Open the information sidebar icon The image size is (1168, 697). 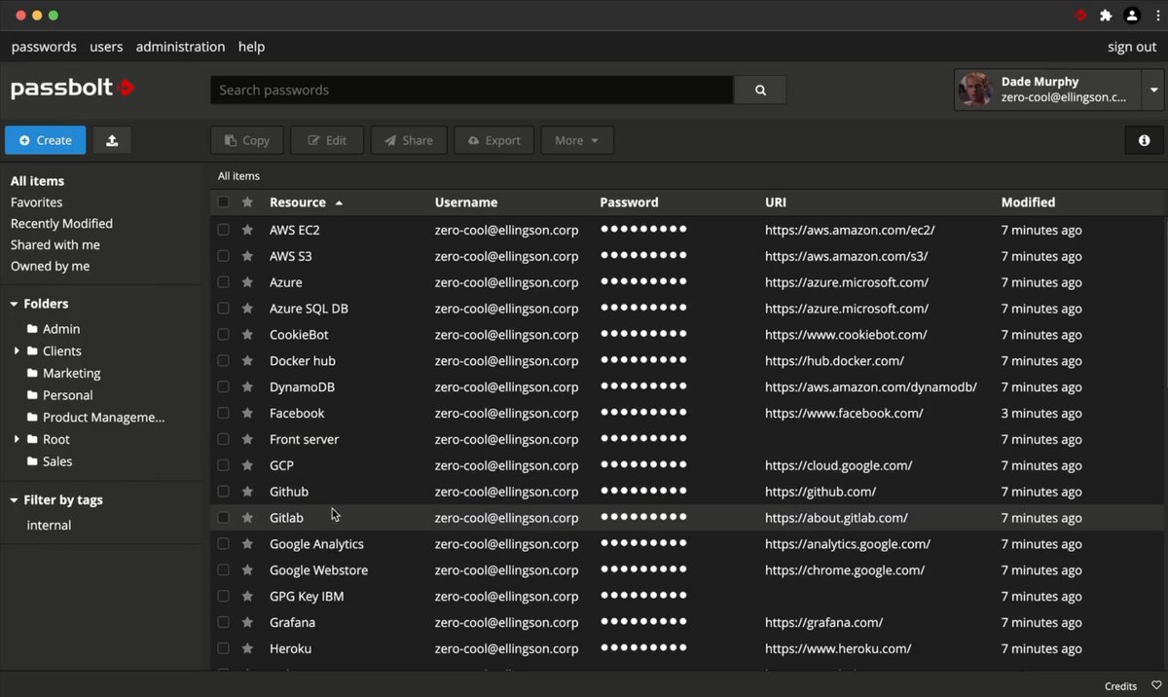[x=1144, y=140]
